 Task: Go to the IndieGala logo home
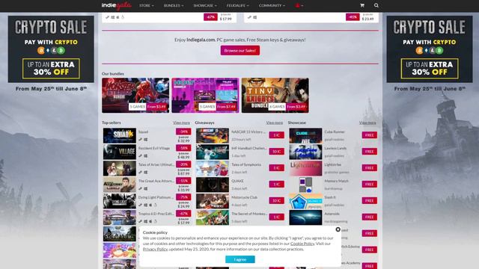[117, 5]
